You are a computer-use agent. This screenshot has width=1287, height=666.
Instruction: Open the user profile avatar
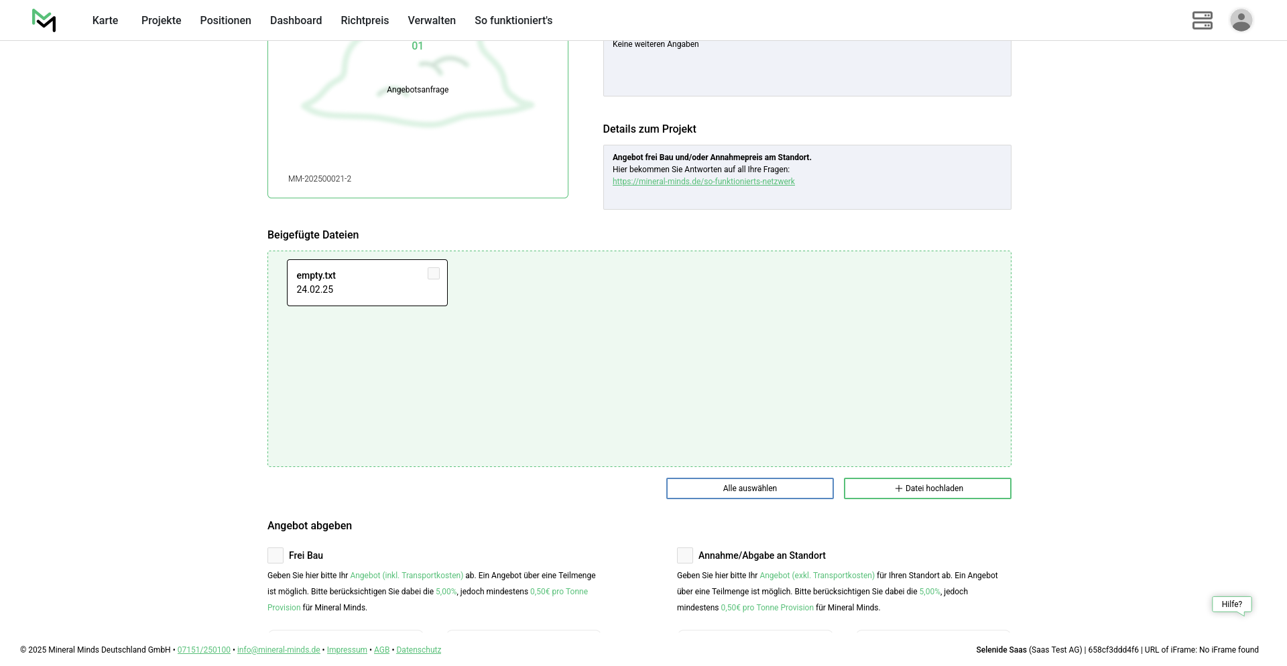pyautogui.click(x=1241, y=20)
